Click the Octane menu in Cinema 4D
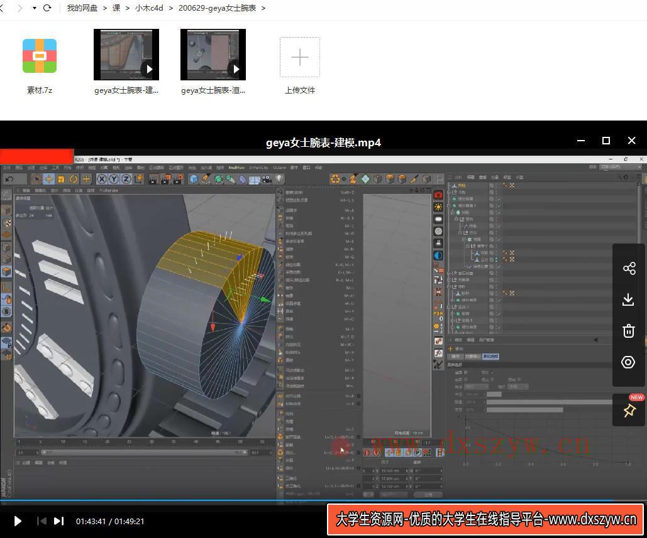The width and height of the screenshot is (647, 538). tap(279, 168)
